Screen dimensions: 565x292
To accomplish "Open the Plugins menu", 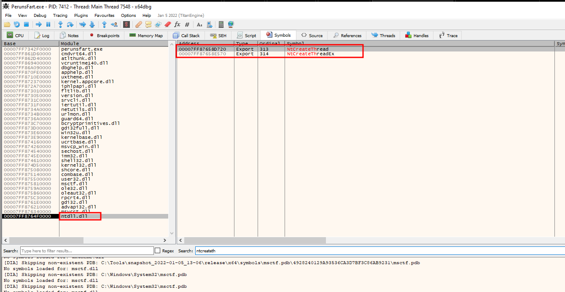I will [x=81, y=15].
